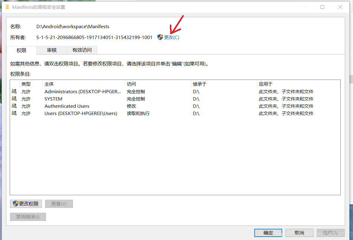Confirm with the 确定 button
The width and height of the screenshot is (353, 240).
(268, 233)
